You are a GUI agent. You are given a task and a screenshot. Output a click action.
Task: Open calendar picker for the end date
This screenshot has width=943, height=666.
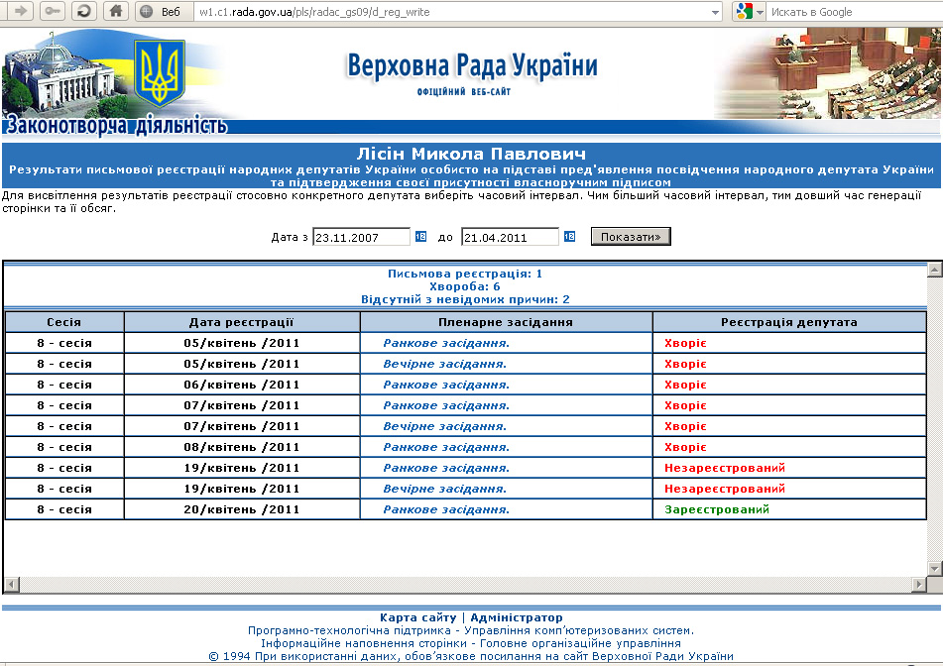[569, 237]
